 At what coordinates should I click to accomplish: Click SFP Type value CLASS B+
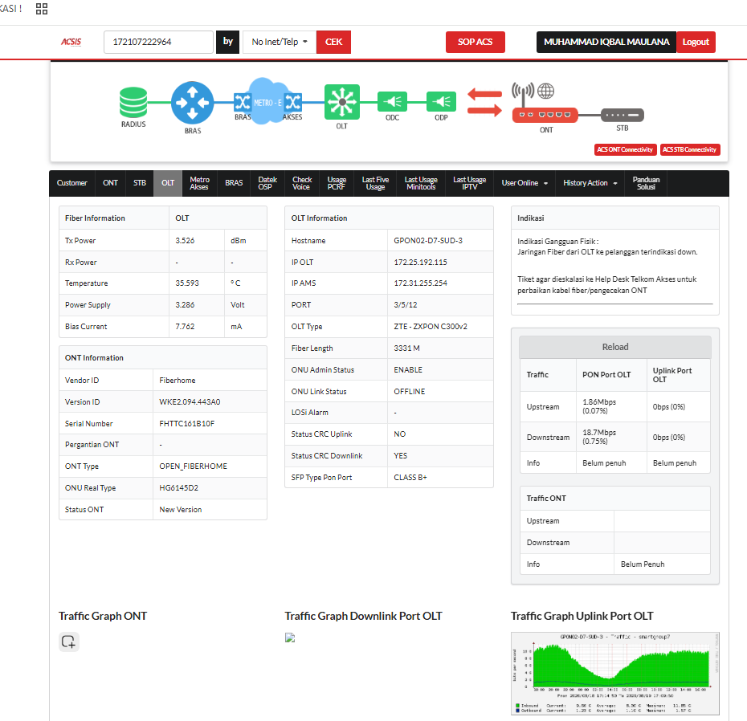point(410,478)
